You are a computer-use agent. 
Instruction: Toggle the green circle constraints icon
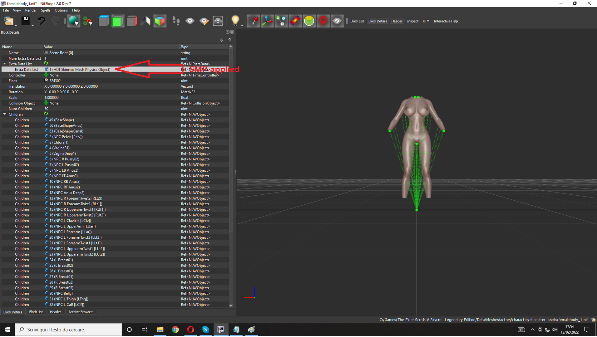pos(309,21)
